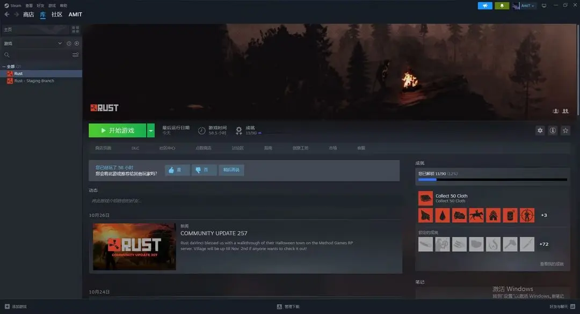Click 稍后再说 maybe later button

(x=231, y=170)
